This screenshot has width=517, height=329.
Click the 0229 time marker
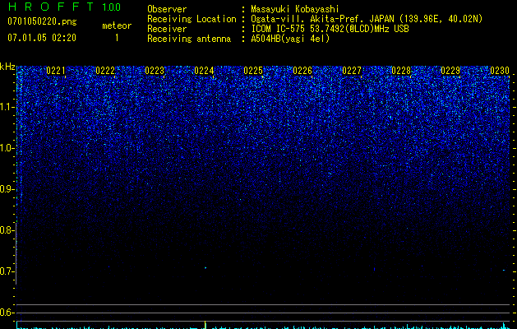450,71
